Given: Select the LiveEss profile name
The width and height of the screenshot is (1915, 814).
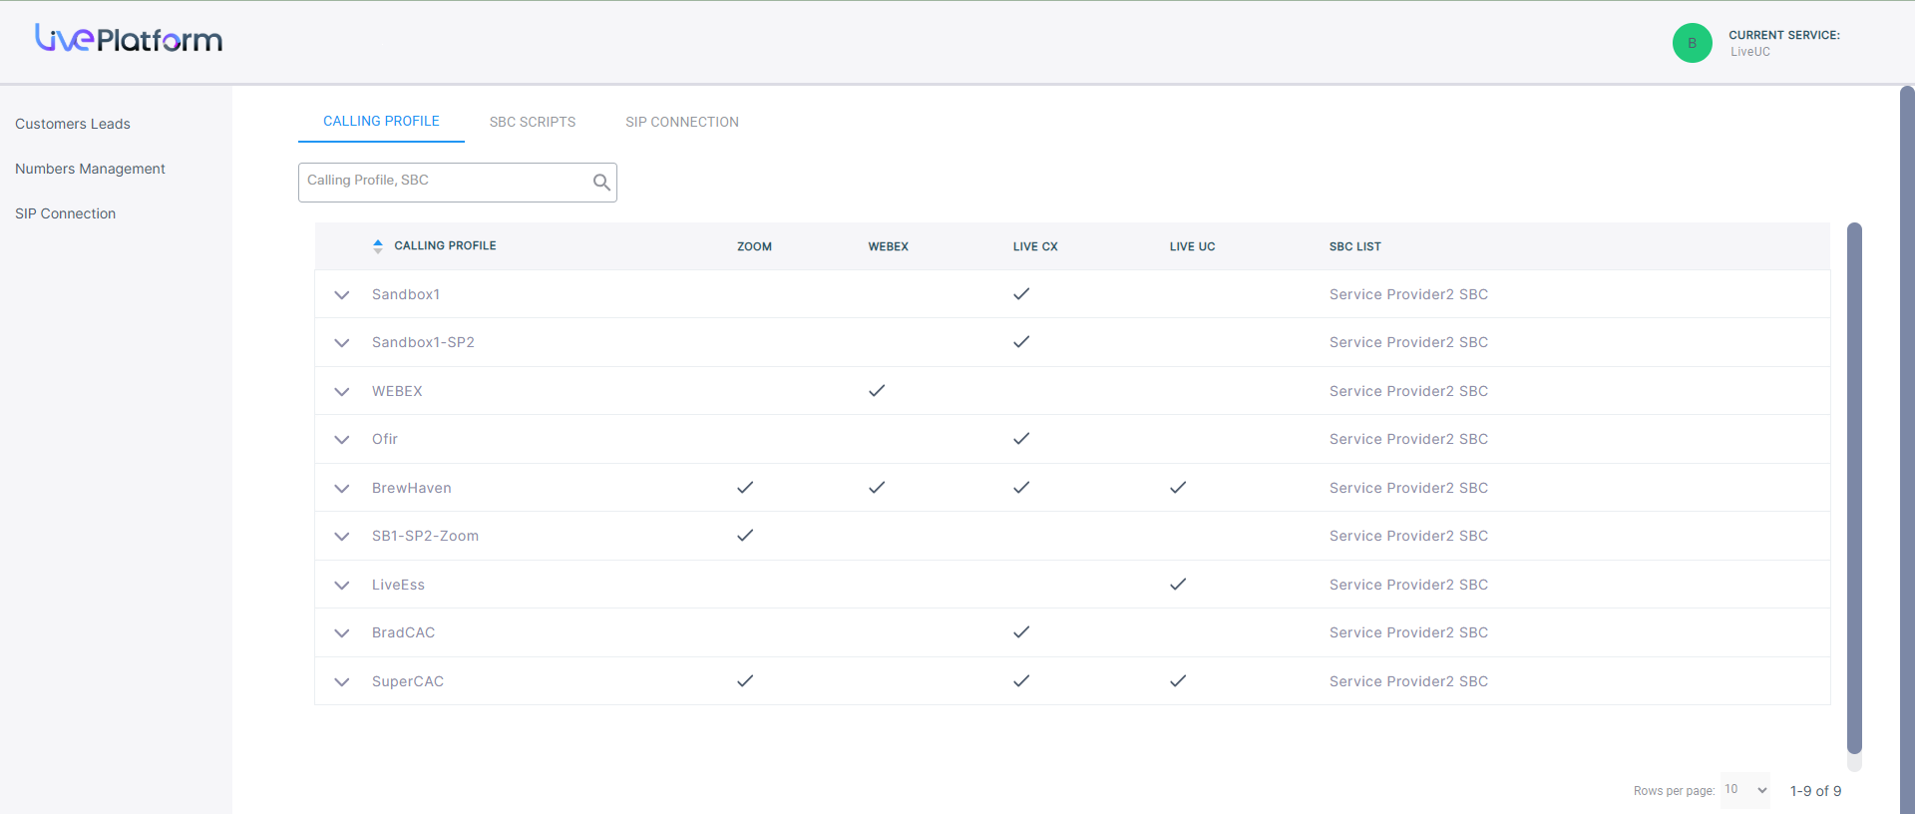Looking at the screenshot, I should coord(398,585).
